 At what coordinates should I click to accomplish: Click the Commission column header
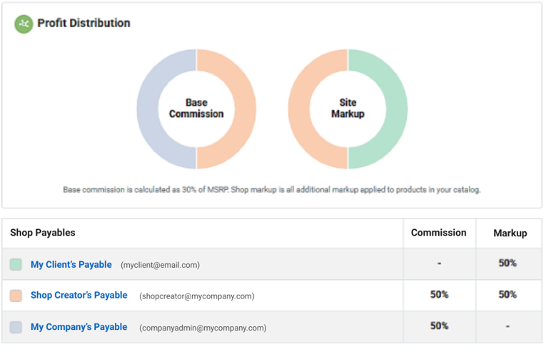point(439,233)
